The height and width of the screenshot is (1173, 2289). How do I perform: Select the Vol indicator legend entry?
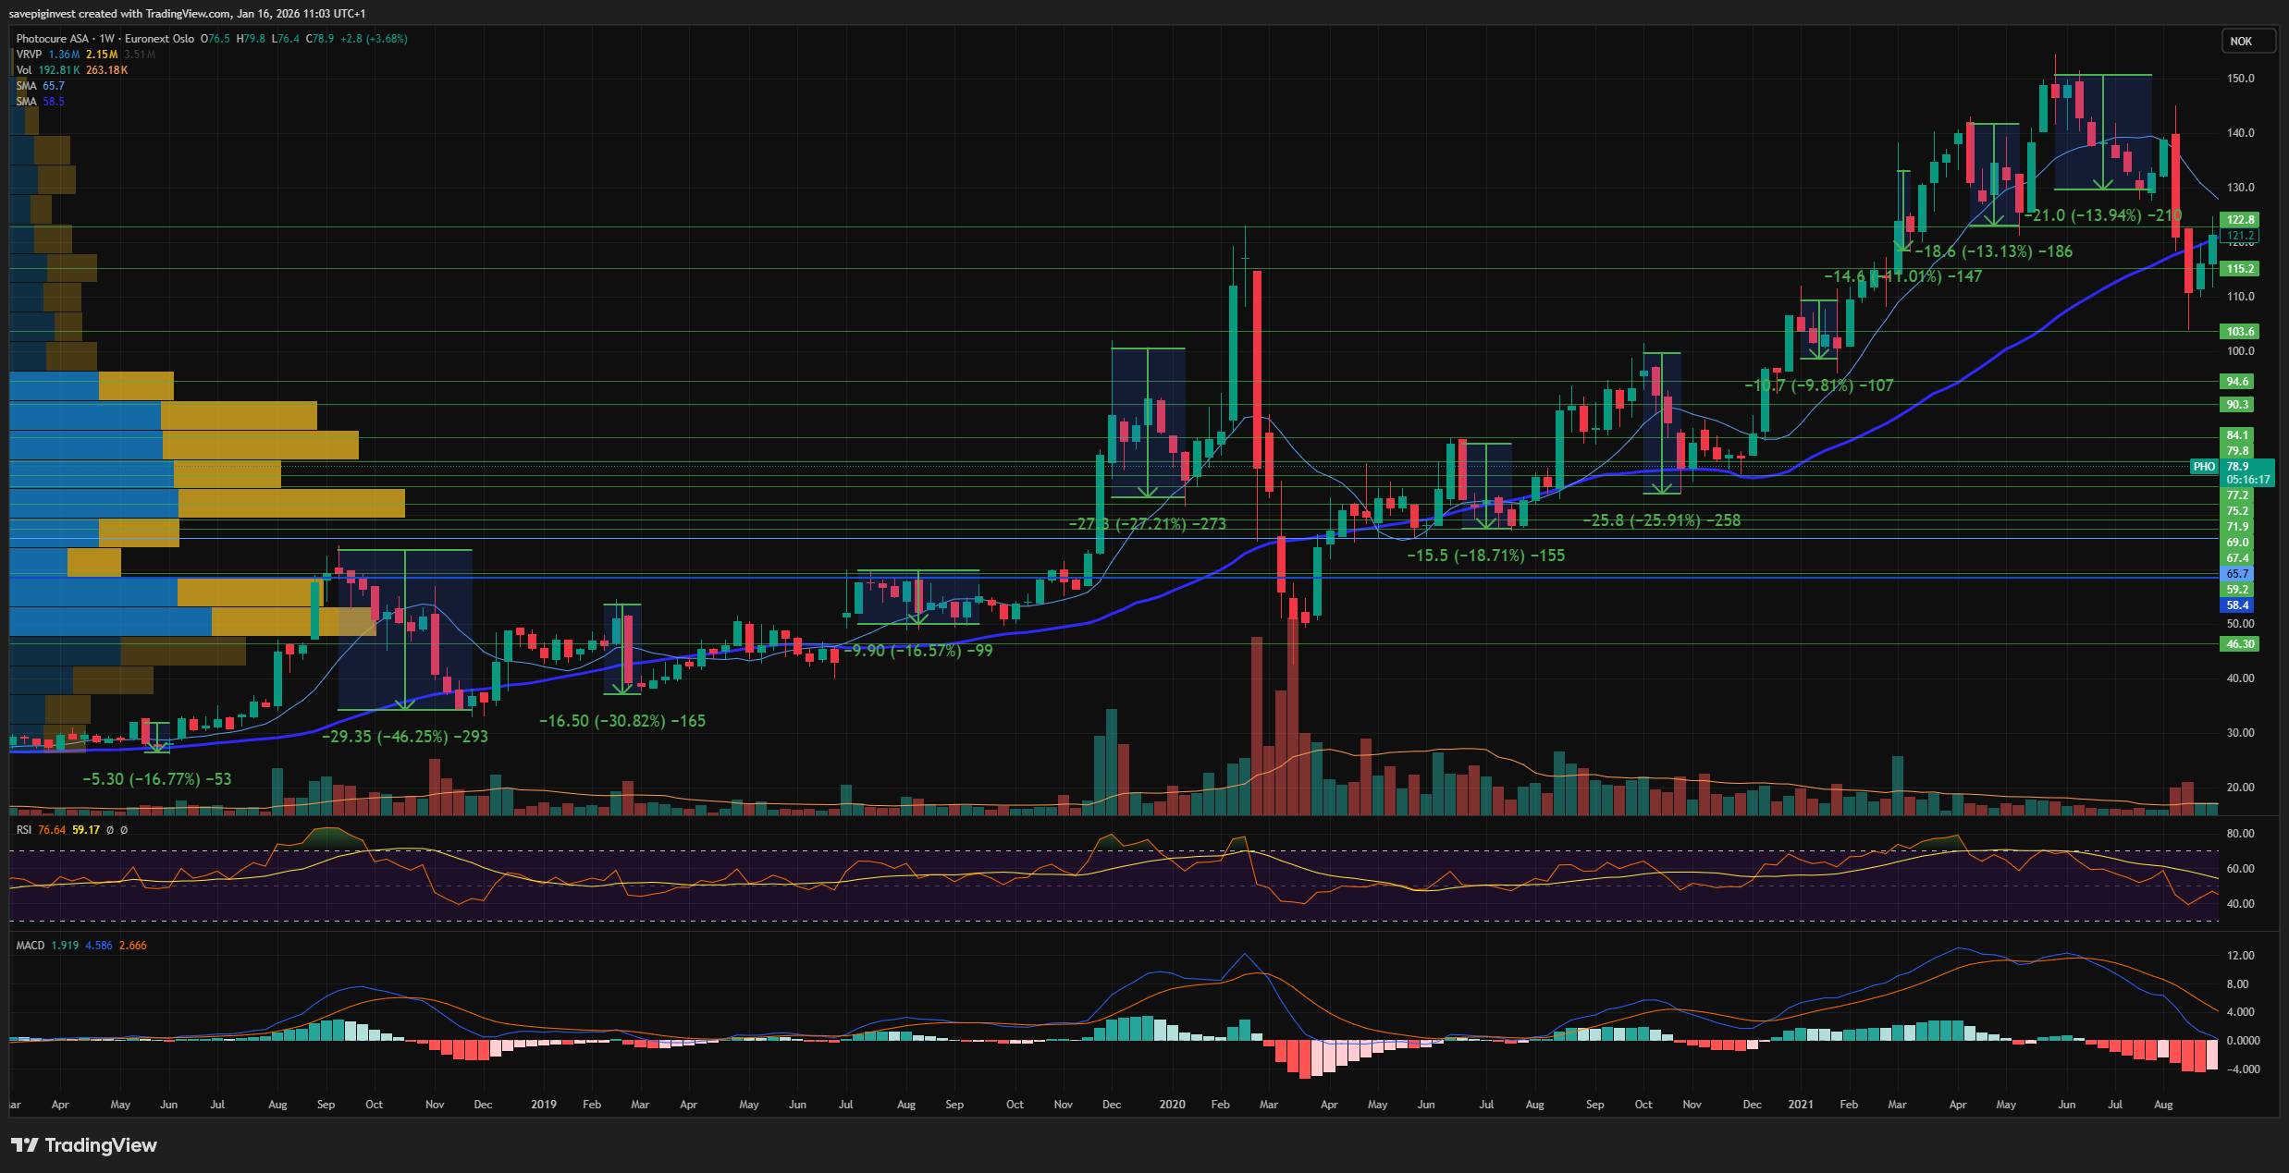click(24, 70)
